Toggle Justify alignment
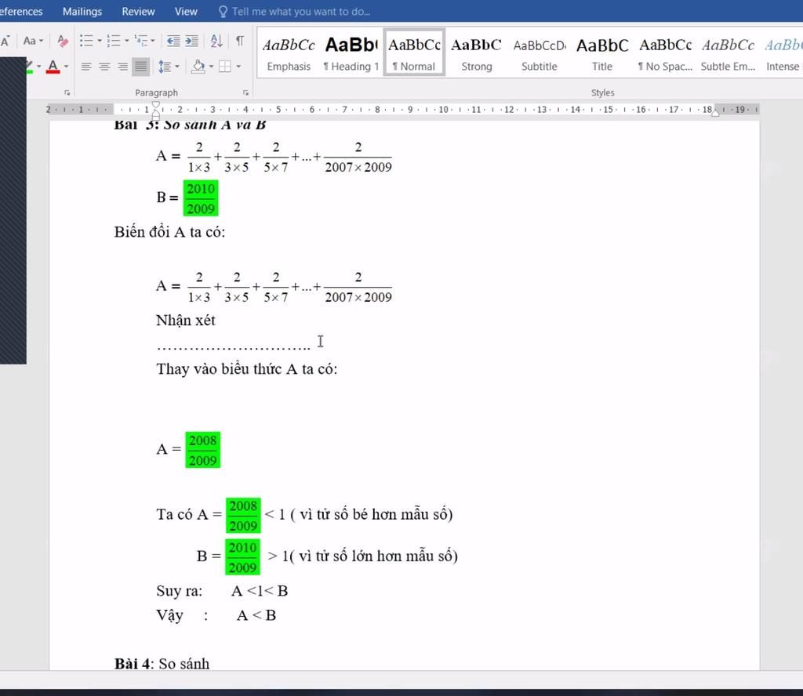This screenshot has width=803, height=696. tap(140, 67)
